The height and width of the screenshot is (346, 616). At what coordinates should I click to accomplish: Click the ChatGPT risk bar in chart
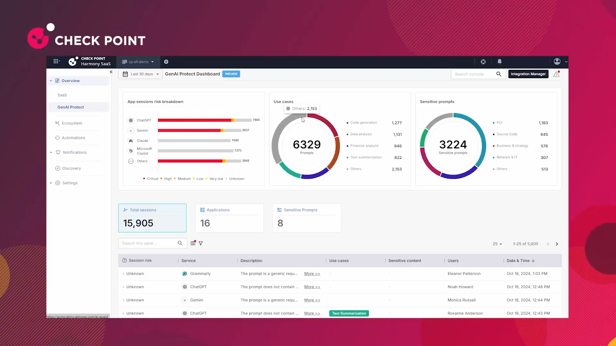(205, 120)
